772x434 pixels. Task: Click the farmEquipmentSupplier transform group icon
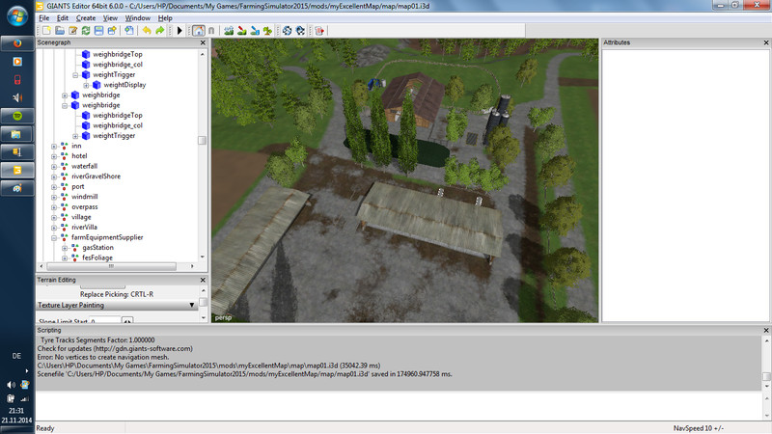pyautogui.click(x=64, y=237)
